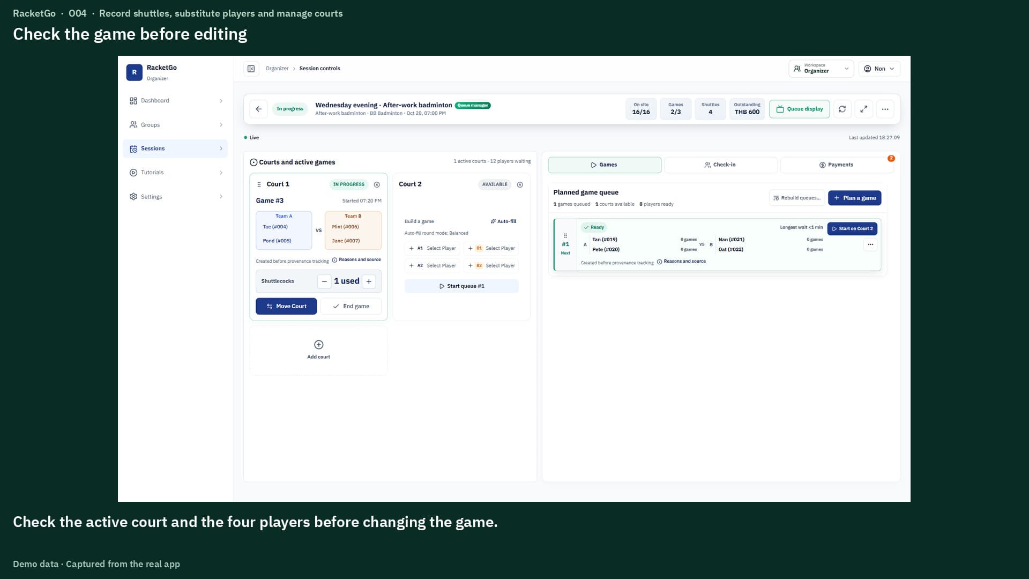Click the back arrow button
The width and height of the screenshot is (1029, 579).
[x=258, y=109]
